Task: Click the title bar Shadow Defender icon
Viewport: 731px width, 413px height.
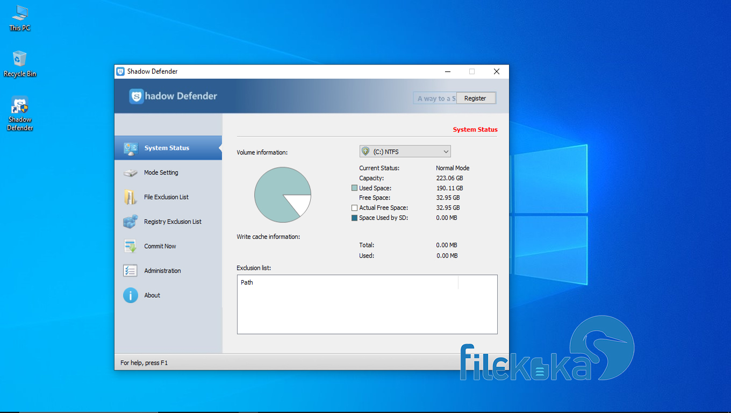Action: 120,72
